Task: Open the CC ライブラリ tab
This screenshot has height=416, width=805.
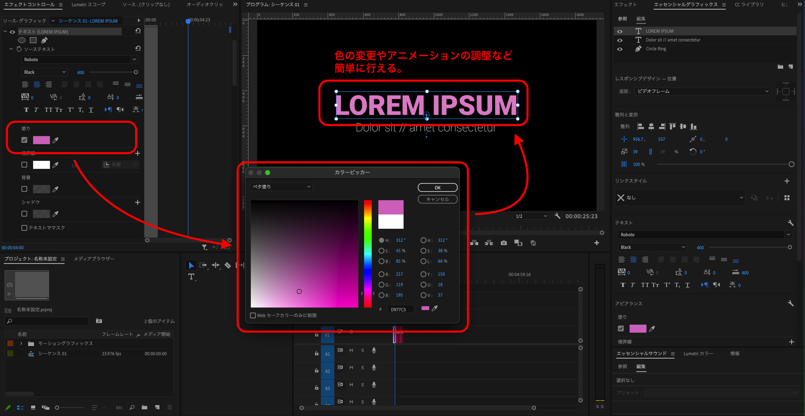Action: (749, 5)
